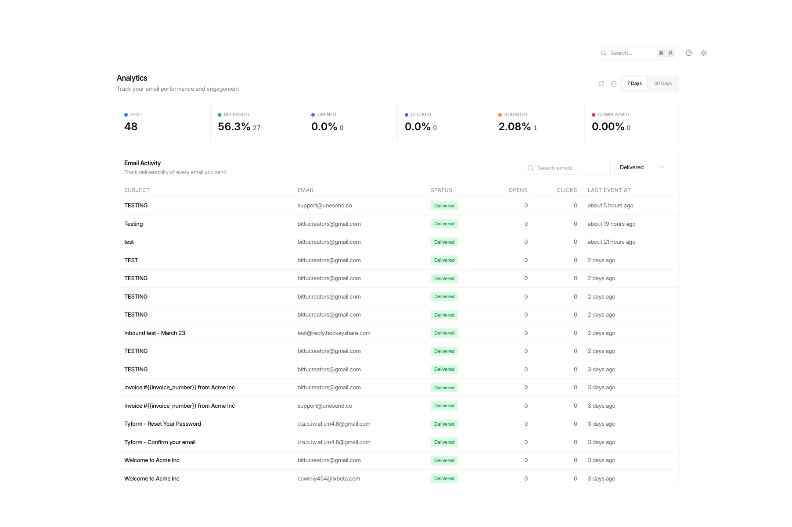This screenshot has width=792, height=527.
Task: Open the help question mark icon
Action: pyautogui.click(x=688, y=53)
